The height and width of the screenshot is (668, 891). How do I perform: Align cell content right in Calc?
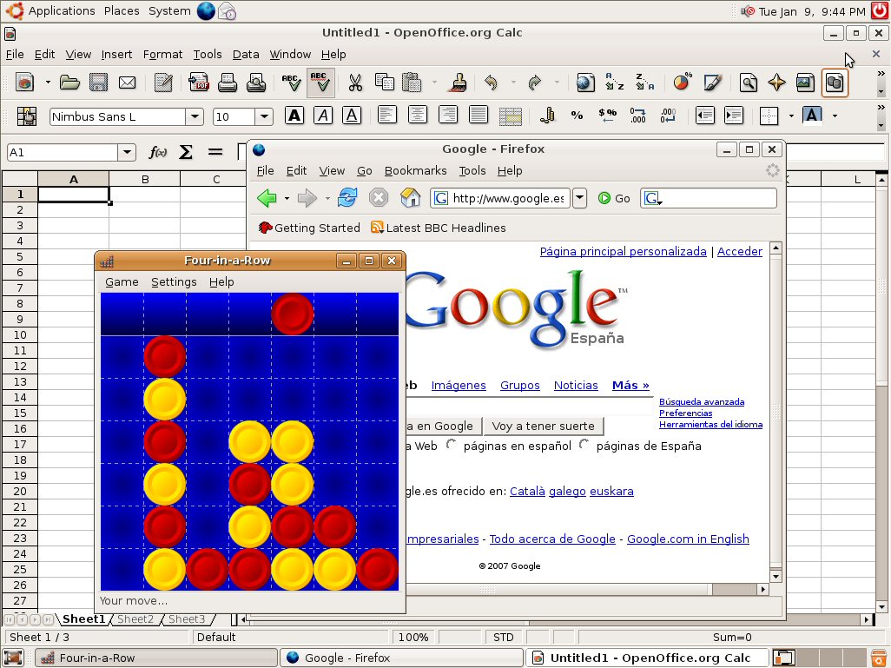point(448,116)
